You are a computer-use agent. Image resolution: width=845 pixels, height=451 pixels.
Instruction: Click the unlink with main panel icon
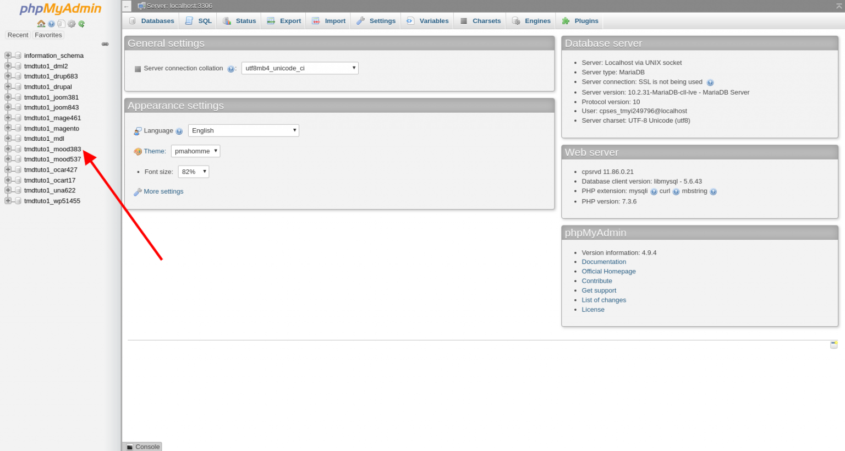[x=105, y=45]
